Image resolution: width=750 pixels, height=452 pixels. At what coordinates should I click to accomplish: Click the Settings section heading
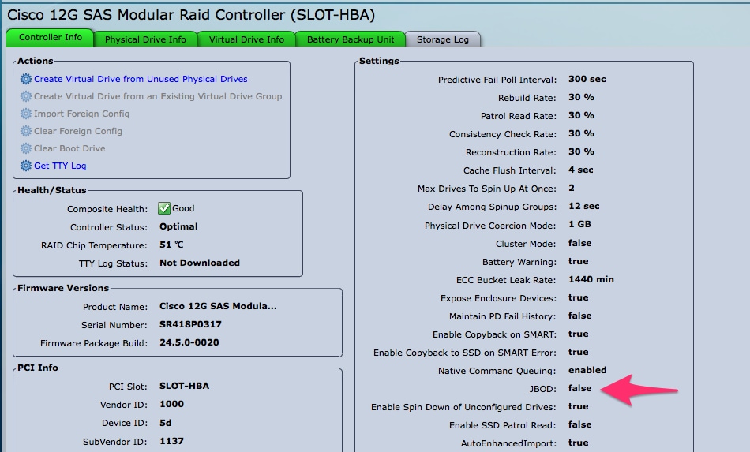coord(379,61)
